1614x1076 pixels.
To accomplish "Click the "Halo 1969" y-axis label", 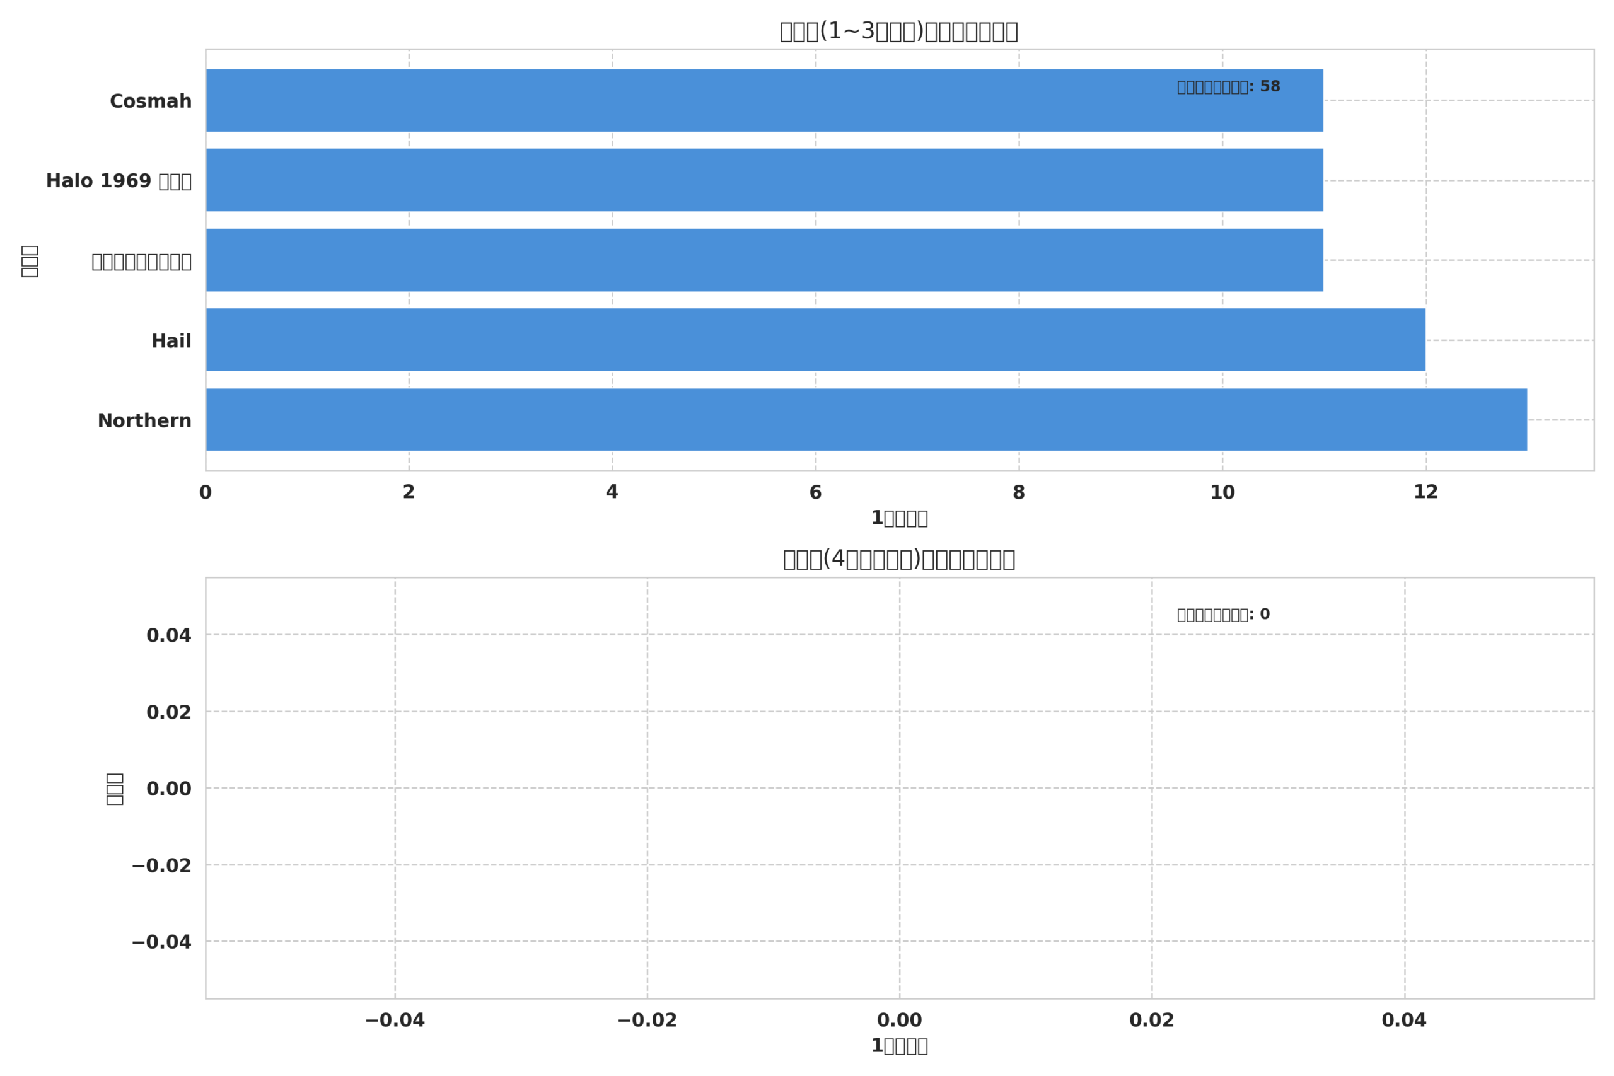I will (119, 181).
